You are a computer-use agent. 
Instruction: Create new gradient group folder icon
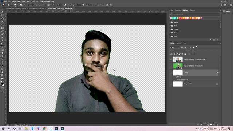tap(210, 40)
